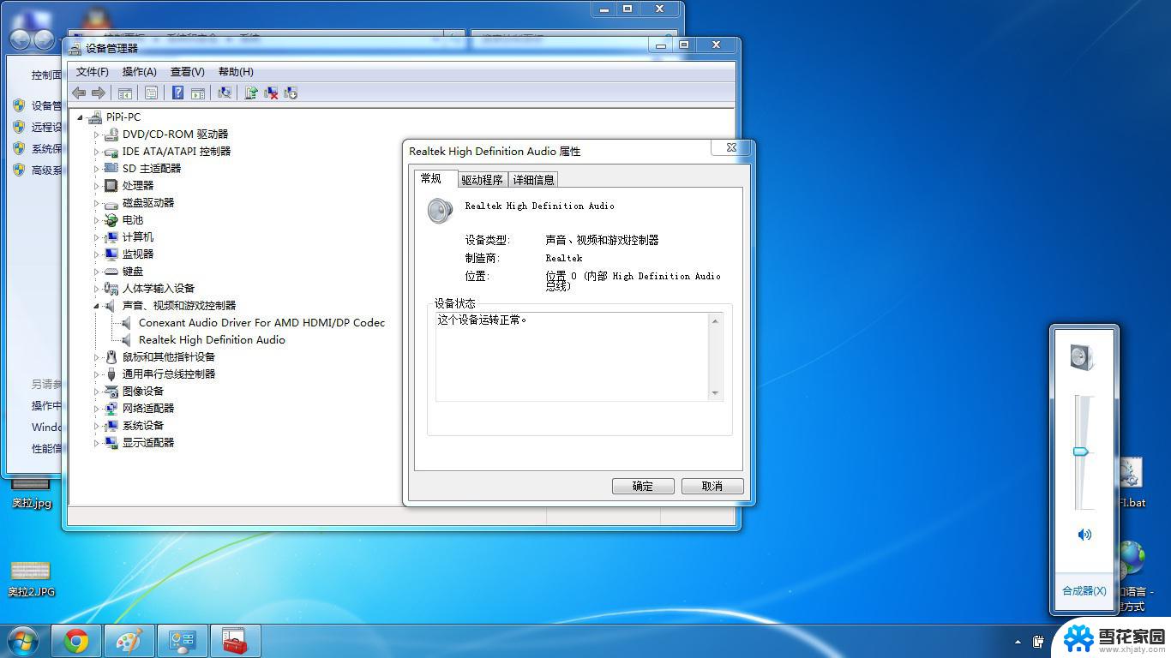1171x658 pixels.
Task: Select Realtek High Definition Audio tree item
Action: pos(212,340)
